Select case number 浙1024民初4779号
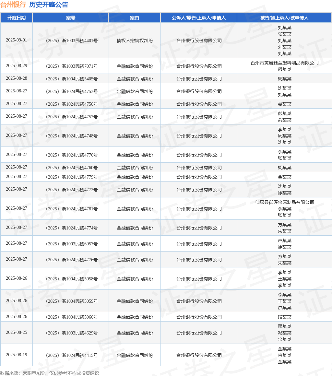This screenshot has height=376, width=332. pyautogui.click(x=72, y=177)
